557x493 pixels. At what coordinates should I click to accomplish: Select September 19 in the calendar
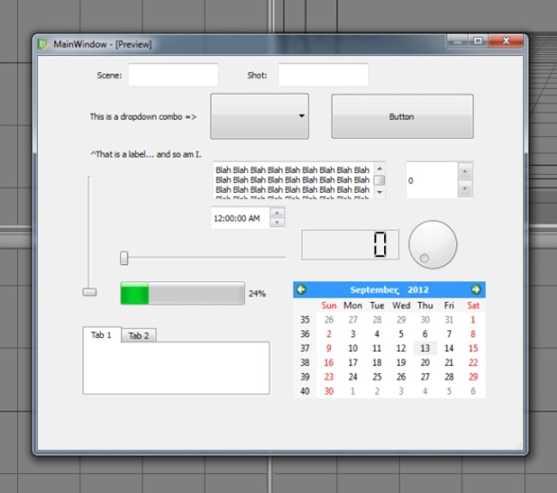click(x=401, y=363)
